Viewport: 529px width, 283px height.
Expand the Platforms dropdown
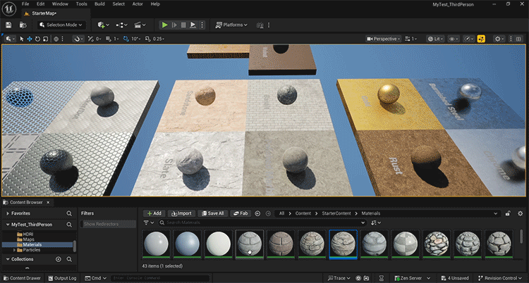tap(231, 25)
